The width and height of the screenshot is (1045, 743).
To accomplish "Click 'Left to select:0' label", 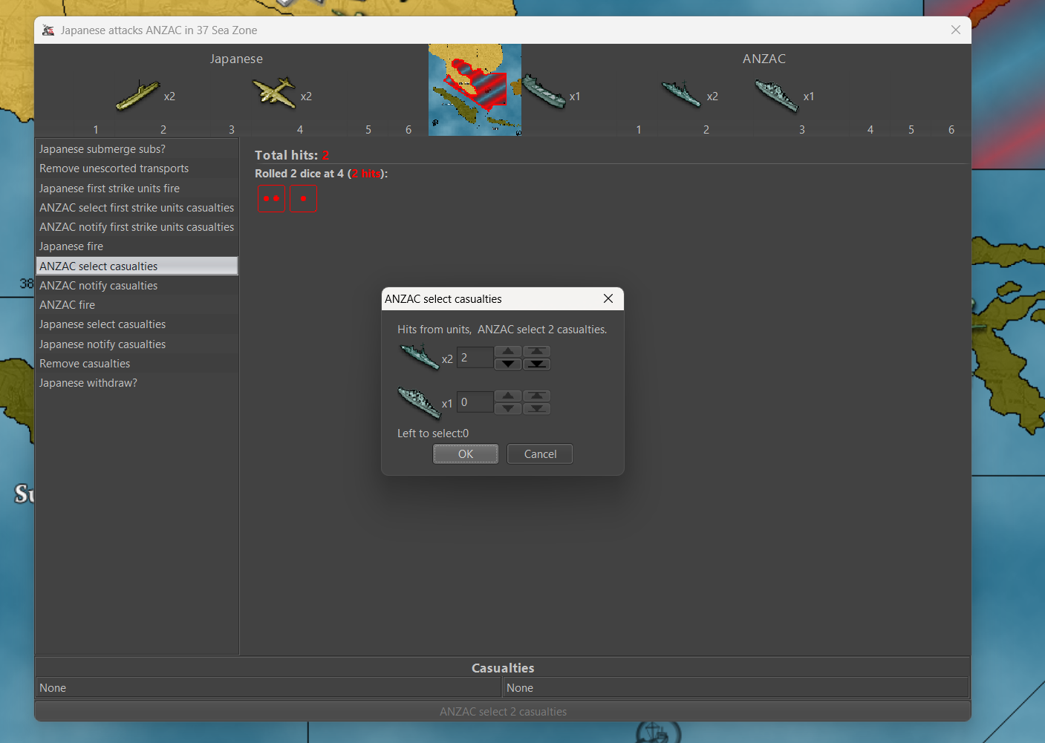I will pos(433,433).
